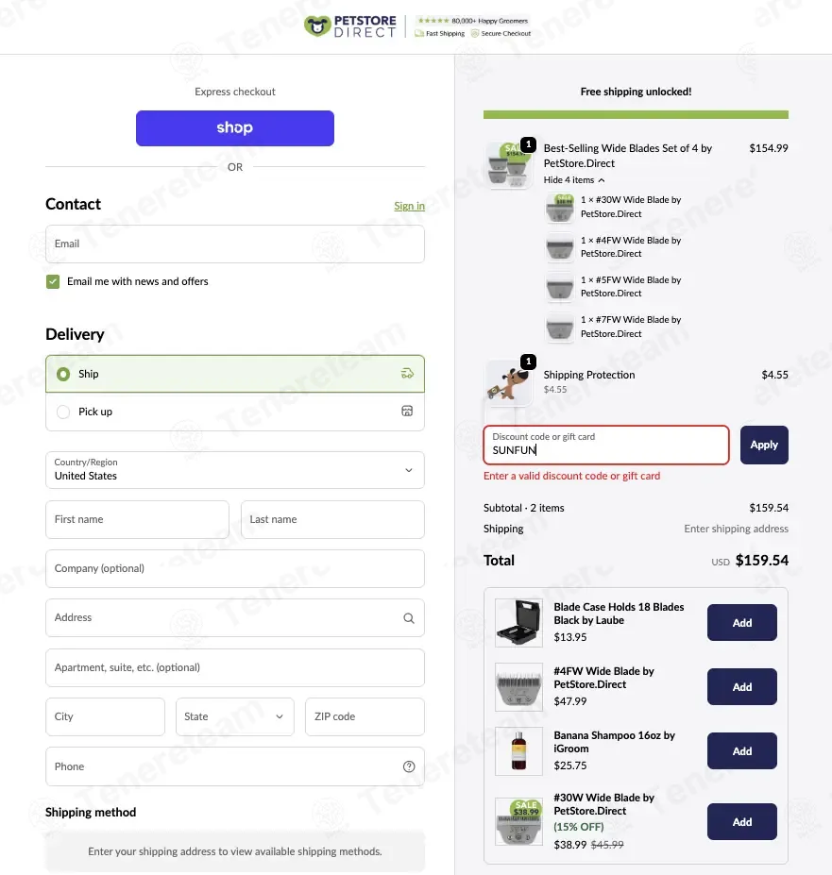Image resolution: width=832 pixels, height=875 pixels.
Task: Uncheck Email me with news and offers
Action: click(53, 281)
